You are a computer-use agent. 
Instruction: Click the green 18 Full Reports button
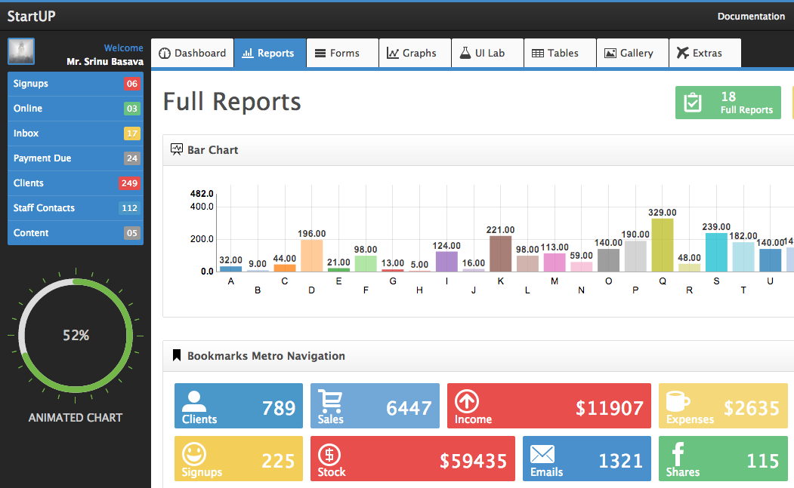[728, 102]
